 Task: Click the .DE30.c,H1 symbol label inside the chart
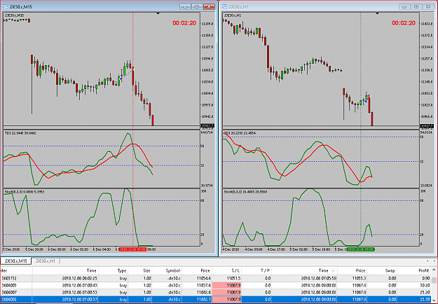point(233,15)
